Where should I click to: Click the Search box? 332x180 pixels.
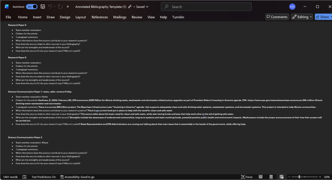click(206, 6)
